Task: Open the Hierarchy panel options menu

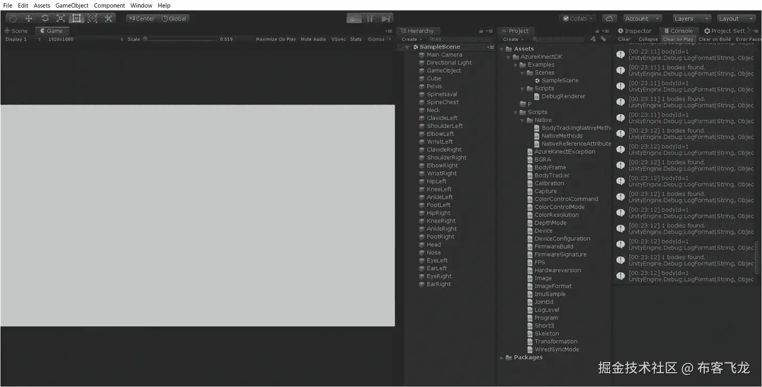Action: point(490,31)
